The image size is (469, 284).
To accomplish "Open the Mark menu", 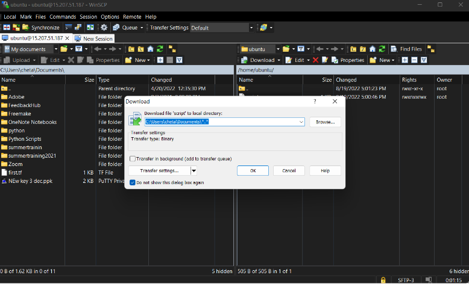I will pyautogui.click(x=26, y=17).
